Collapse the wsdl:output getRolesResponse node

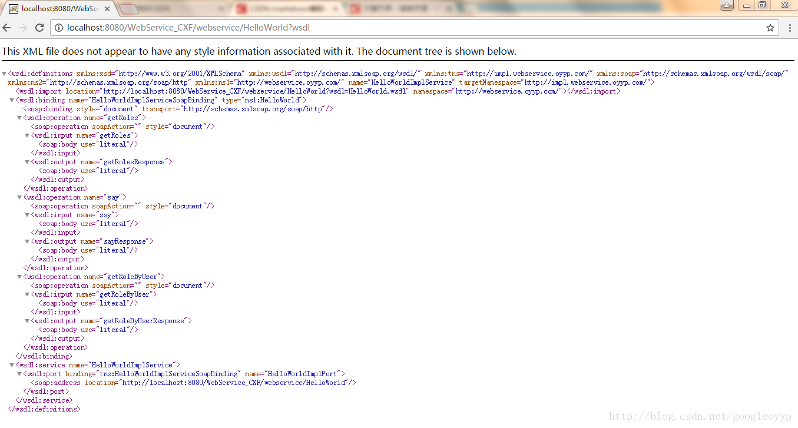[27, 162]
